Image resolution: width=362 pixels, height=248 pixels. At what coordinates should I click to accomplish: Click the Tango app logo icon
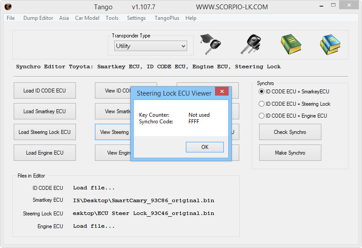click(8, 7)
